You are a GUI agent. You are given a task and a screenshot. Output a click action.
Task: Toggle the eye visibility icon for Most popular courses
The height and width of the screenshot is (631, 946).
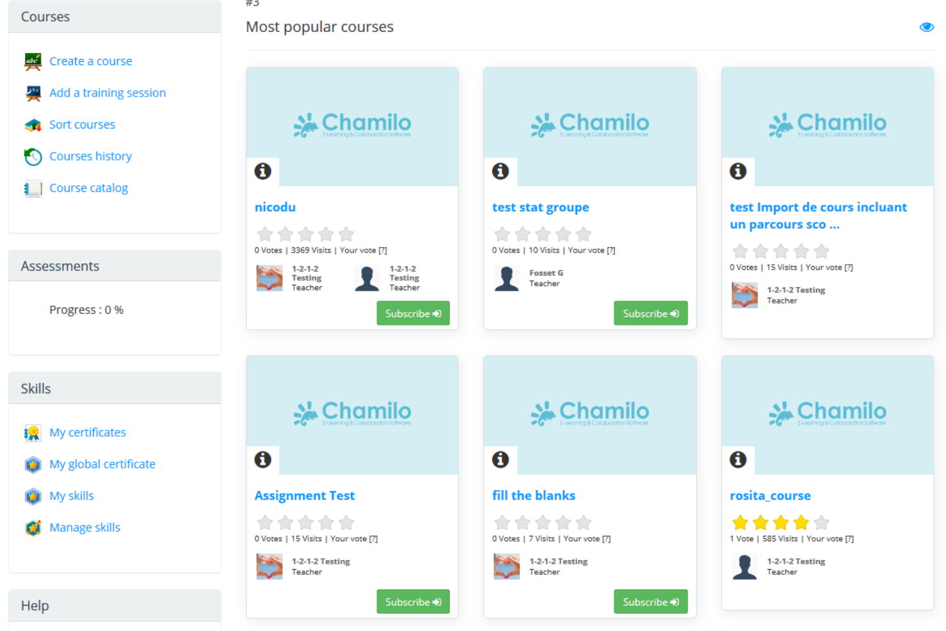926,27
